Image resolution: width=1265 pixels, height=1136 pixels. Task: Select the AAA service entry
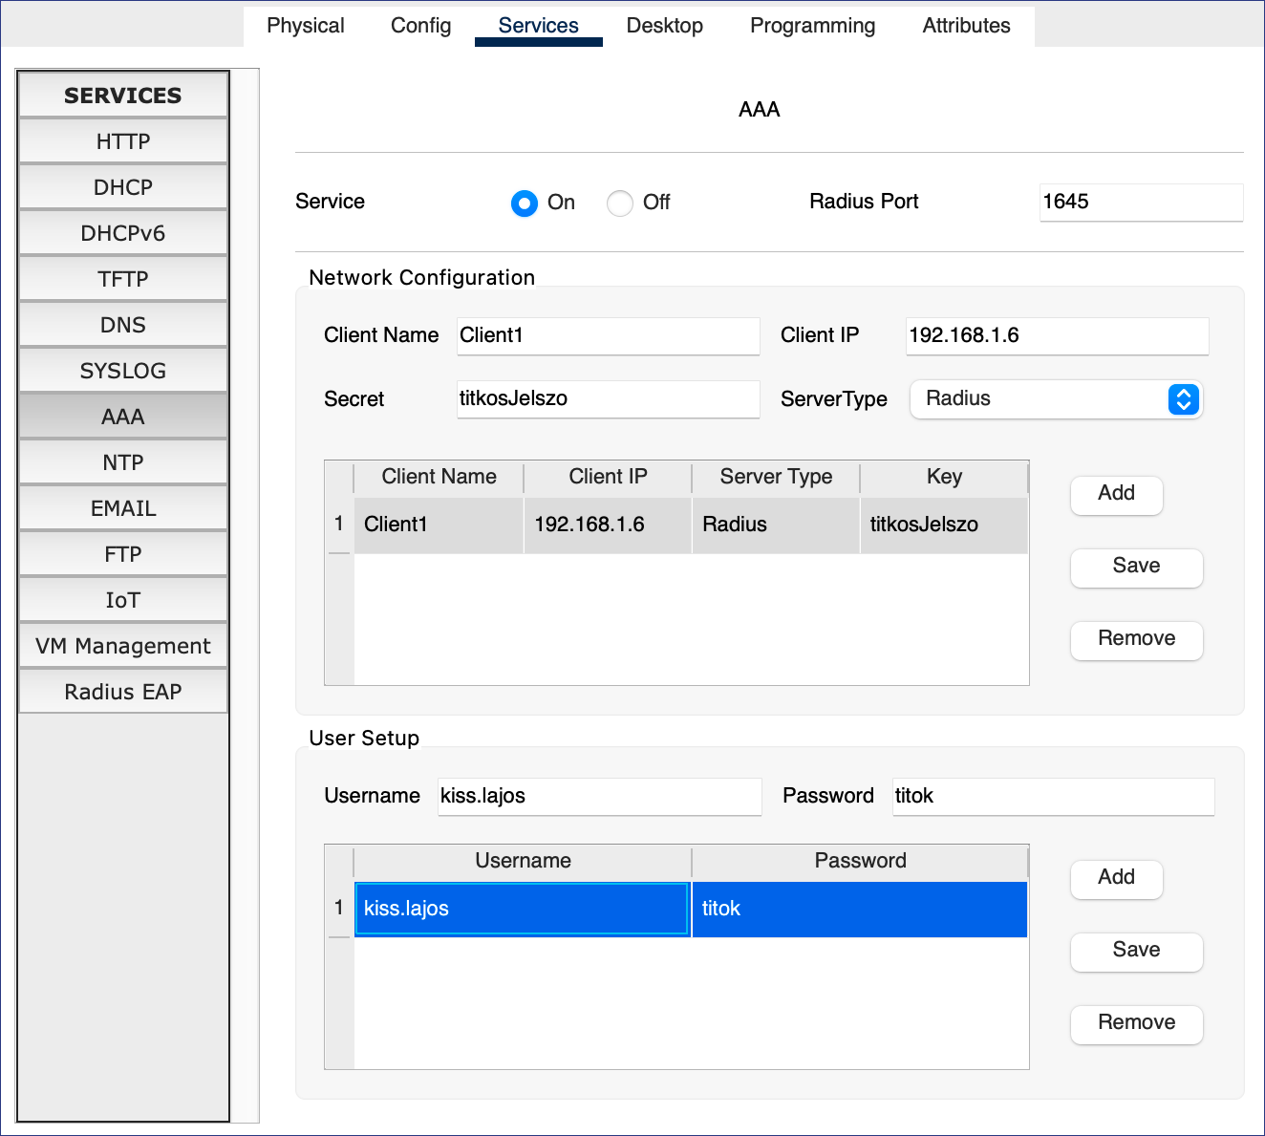tap(123, 417)
